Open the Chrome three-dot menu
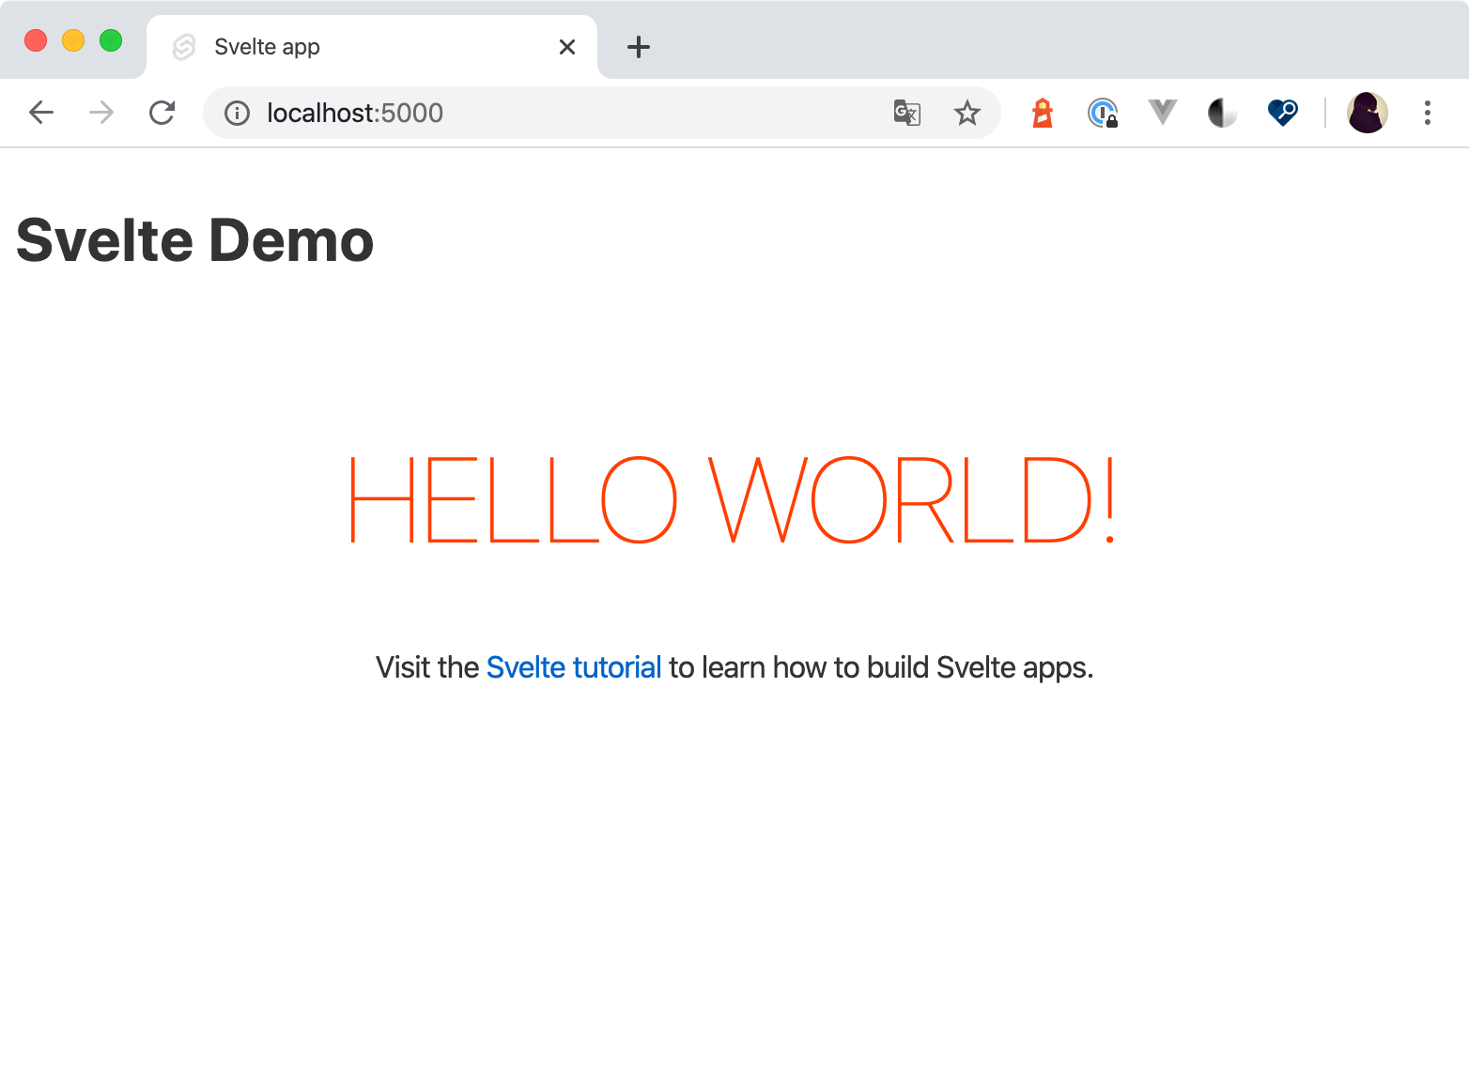 pos(1427,113)
